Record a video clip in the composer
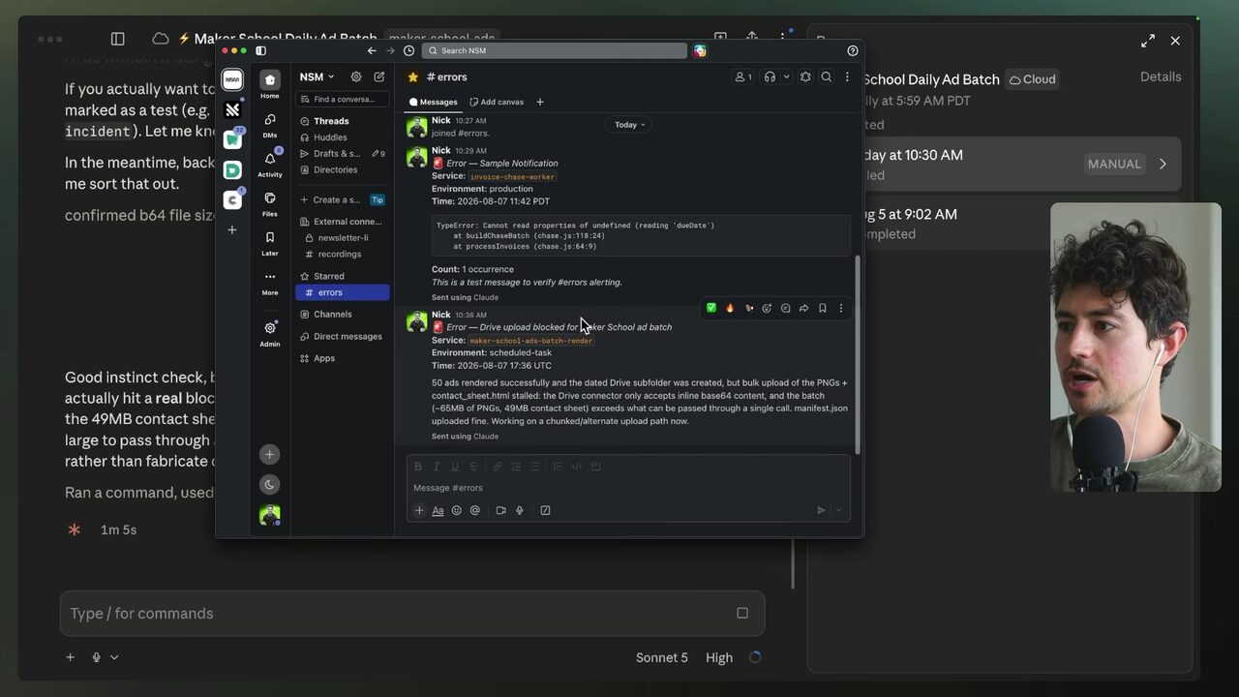 (500, 510)
